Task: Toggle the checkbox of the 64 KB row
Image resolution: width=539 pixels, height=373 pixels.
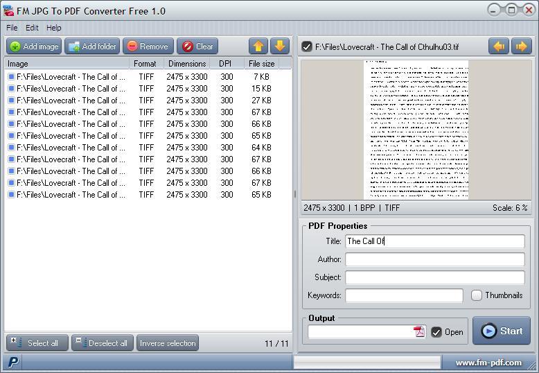Action: [11, 147]
